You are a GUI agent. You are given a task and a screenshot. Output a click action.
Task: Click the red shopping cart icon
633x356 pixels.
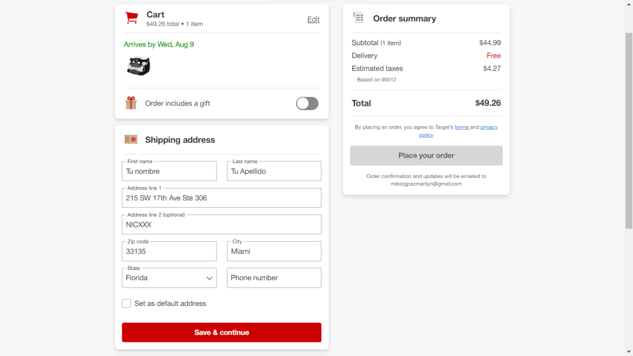132,18
